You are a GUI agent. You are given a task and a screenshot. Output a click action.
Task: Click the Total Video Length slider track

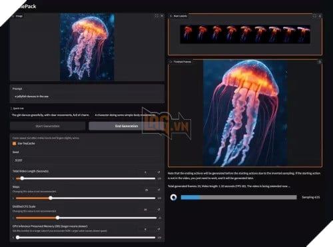click(85, 178)
